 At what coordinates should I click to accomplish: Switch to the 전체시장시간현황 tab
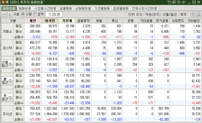pos(145,8)
